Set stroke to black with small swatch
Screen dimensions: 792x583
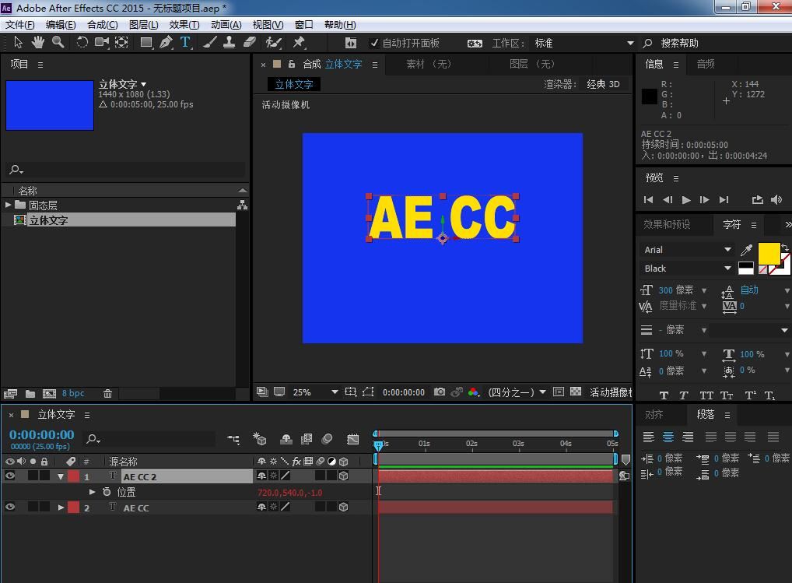coord(745,265)
